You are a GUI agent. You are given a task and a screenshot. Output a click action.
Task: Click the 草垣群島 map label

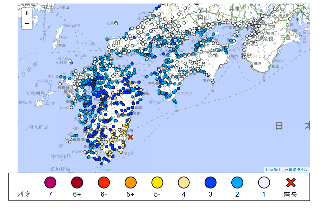[x=60, y=169]
